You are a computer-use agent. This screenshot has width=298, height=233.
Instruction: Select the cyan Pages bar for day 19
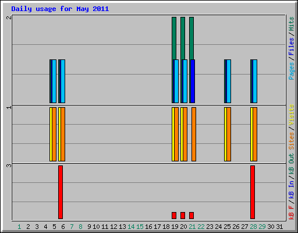point(176,81)
